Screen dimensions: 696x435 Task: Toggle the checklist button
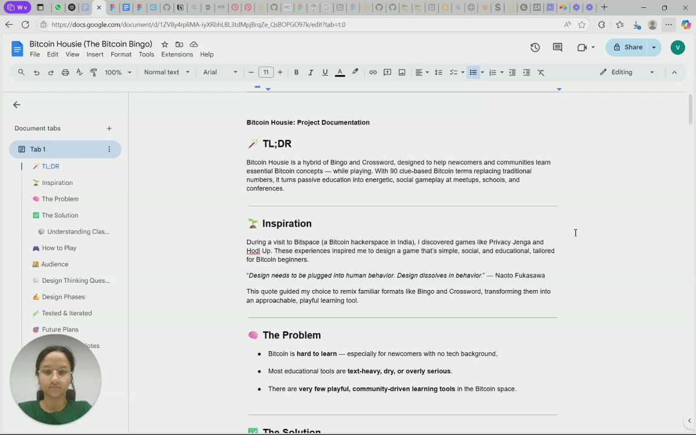pyautogui.click(x=453, y=72)
